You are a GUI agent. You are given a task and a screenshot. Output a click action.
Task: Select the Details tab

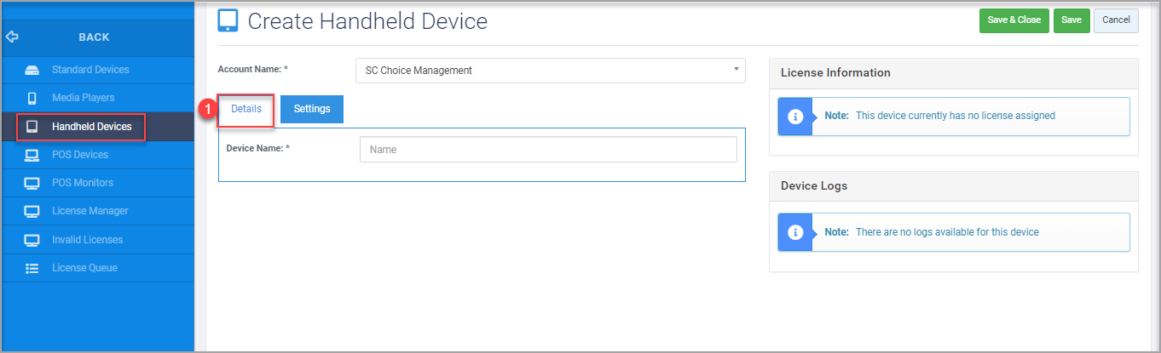click(246, 109)
